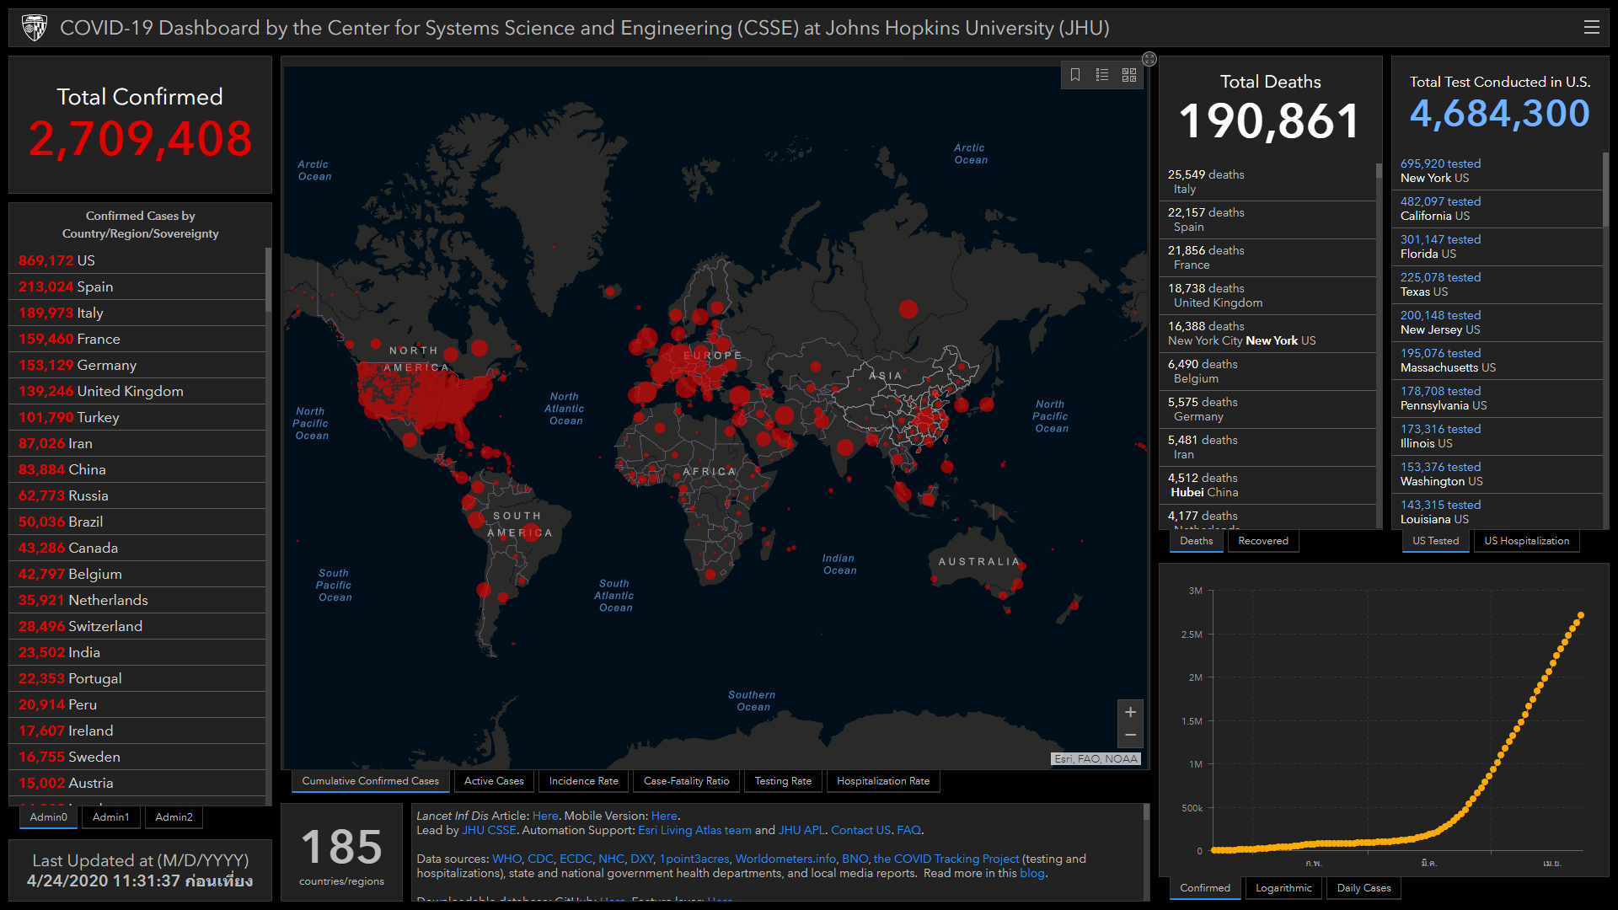Open the Incidence Rate tab
The width and height of the screenshot is (1618, 910).
point(583,781)
